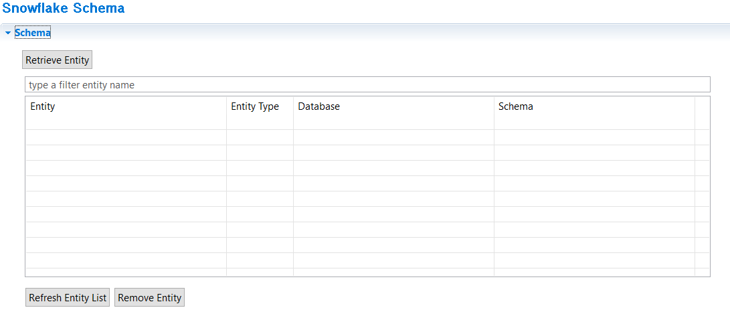The width and height of the screenshot is (730, 316).
Task: Select the first empty row under Entity
Action: tap(126, 137)
